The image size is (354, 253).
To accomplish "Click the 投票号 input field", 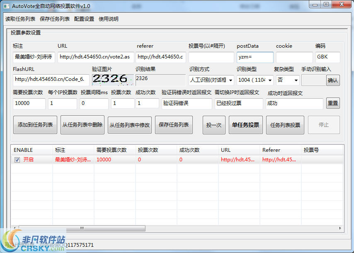I will (x=211, y=57).
